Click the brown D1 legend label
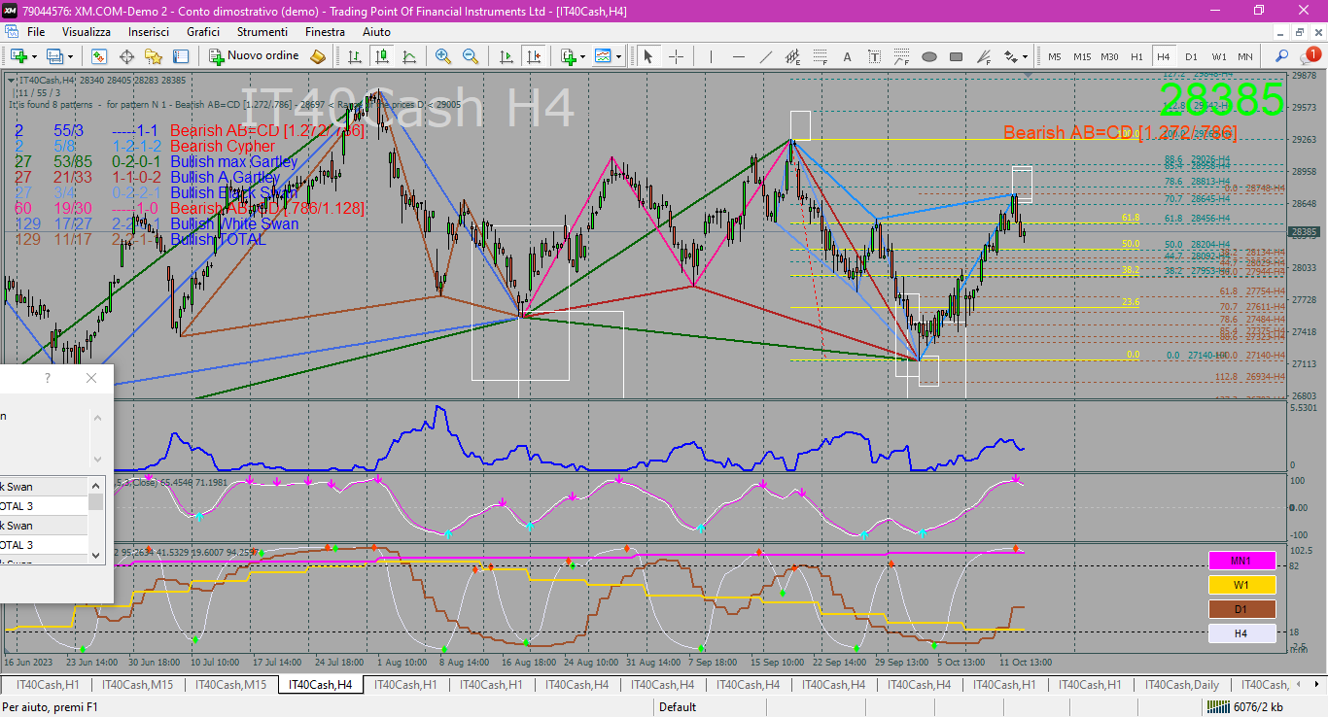 [x=1241, y=609]
